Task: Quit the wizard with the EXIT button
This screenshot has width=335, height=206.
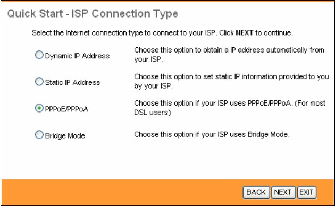Action: (306, 192)
